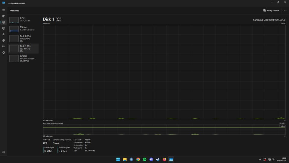Open the Processes page icon

(4, 16)
